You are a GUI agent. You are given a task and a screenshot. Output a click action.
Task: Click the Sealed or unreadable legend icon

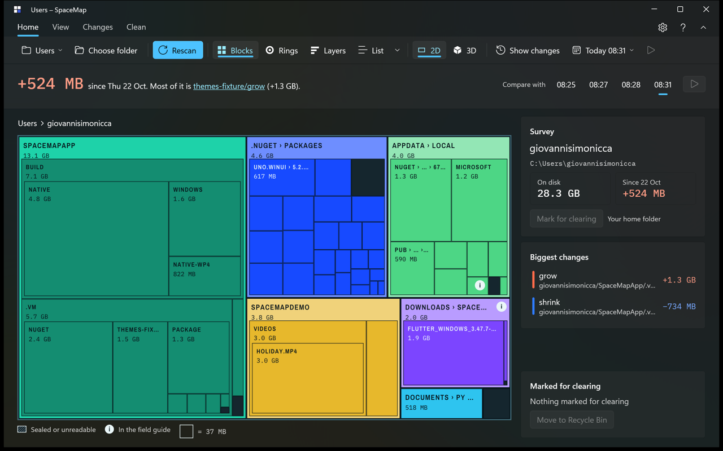[22, 430]
